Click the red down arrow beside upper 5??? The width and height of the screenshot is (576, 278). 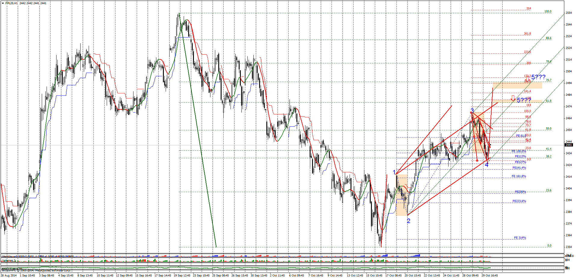pyautogui.click(x=527, y=79)
